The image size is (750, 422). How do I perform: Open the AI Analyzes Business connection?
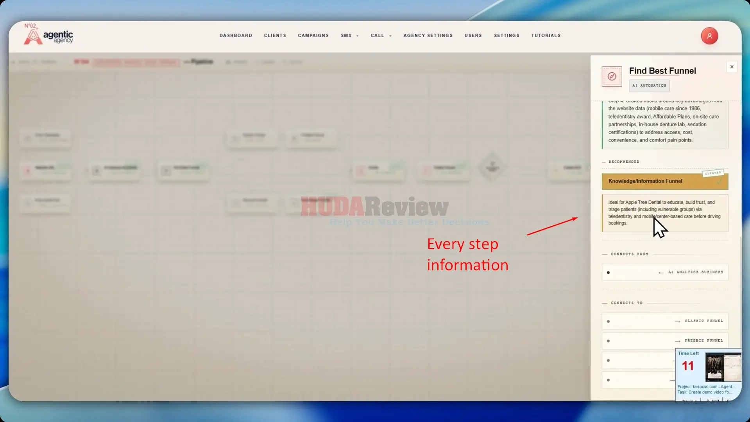coord(665,273)
